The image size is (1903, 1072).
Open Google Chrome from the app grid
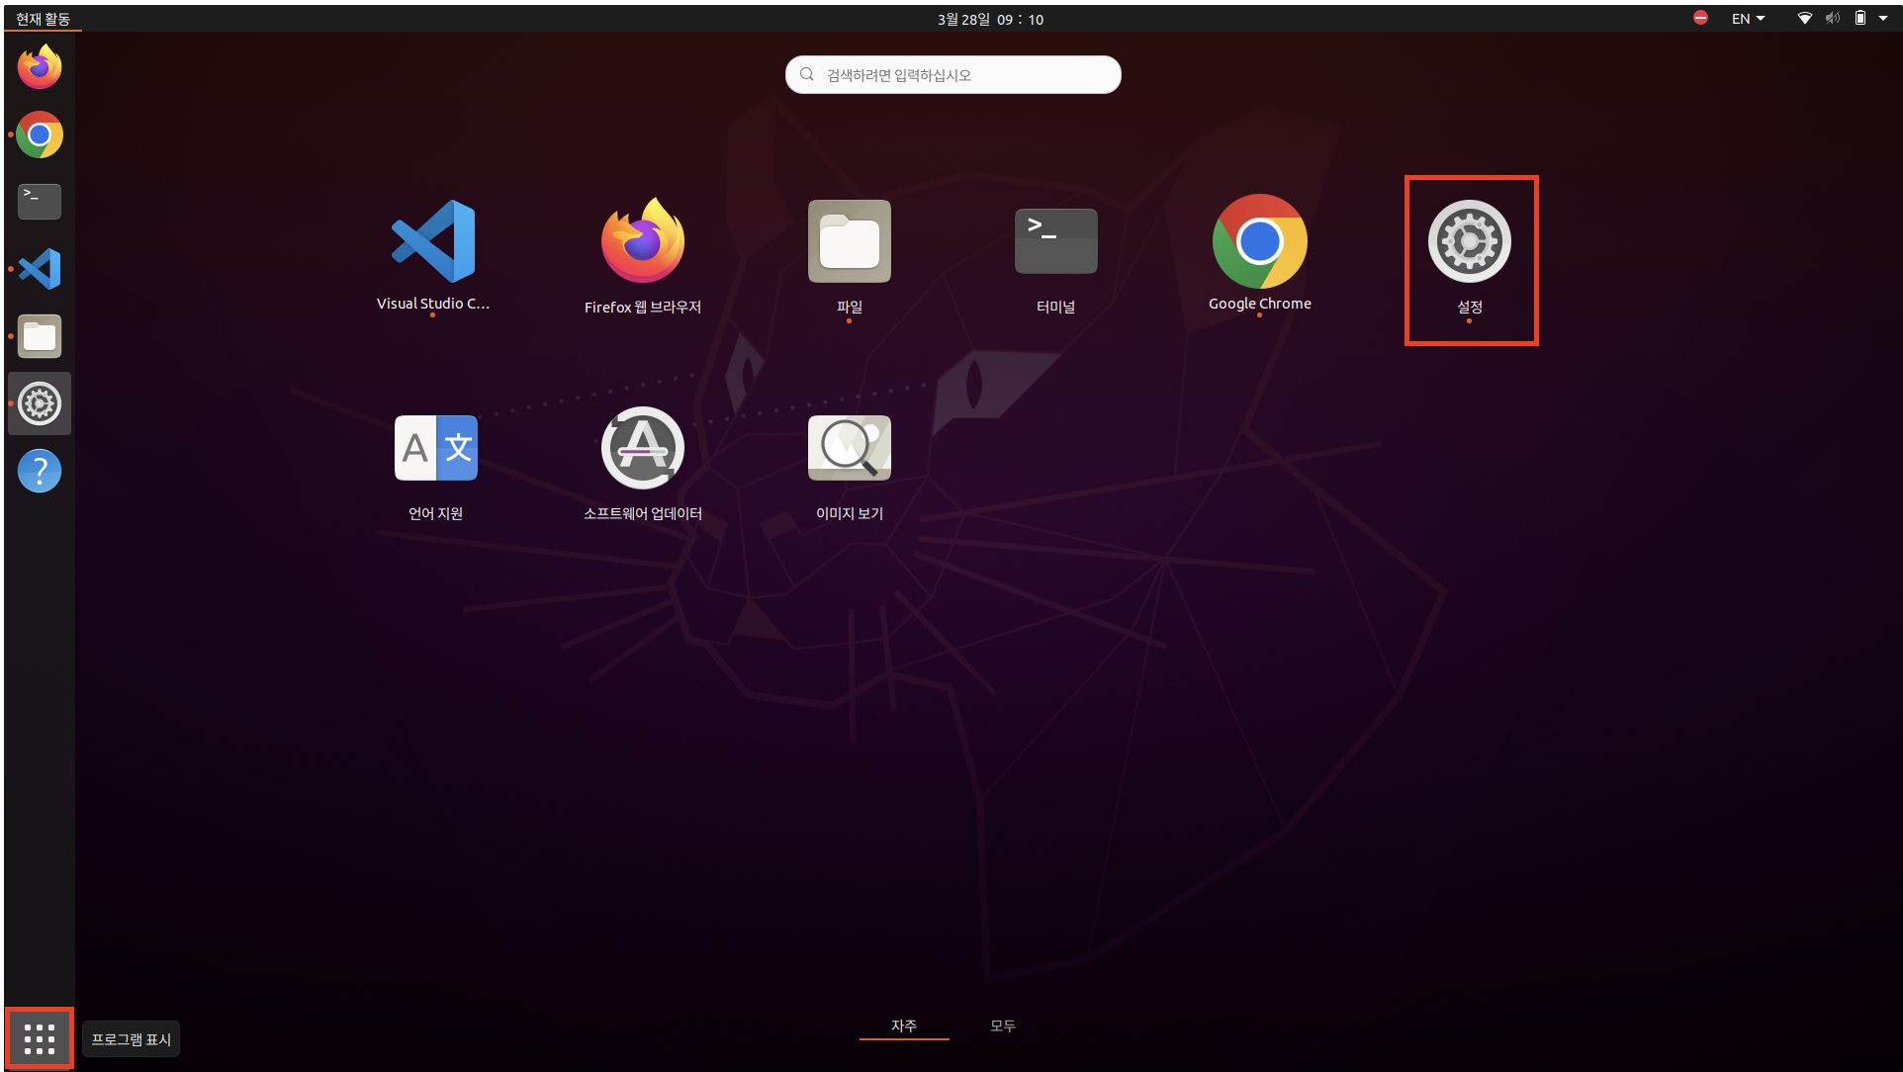click(x=1259, y=242)
